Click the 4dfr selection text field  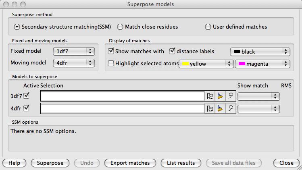123,109
